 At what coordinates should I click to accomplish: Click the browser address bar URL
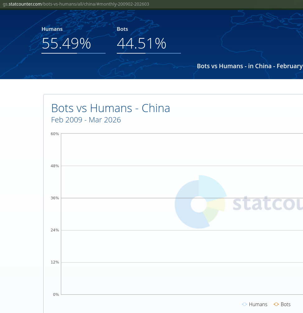click(76, 4)
